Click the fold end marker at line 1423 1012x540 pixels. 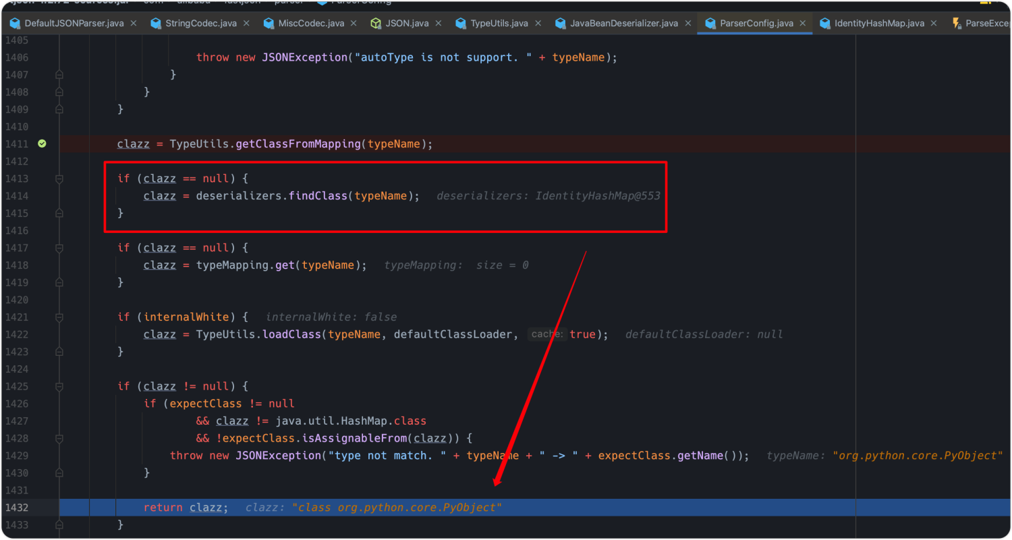[59, 352]
